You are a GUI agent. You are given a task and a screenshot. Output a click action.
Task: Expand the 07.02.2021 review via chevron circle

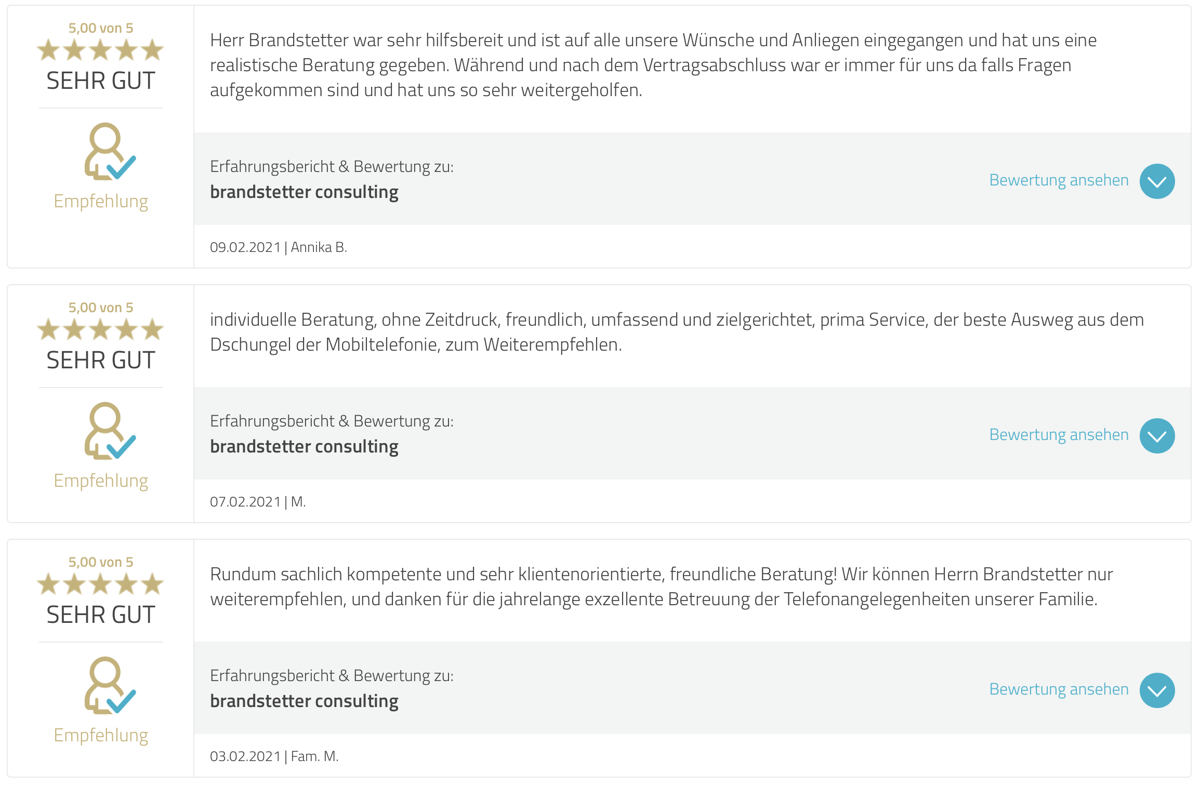(1157, 435)
